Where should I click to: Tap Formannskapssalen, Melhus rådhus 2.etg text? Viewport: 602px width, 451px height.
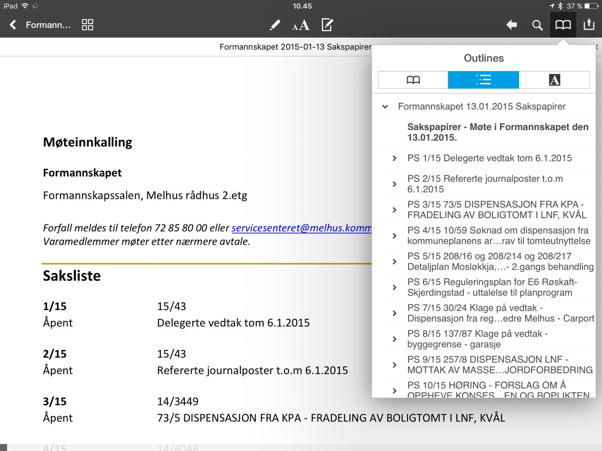(x=145, y=196)
